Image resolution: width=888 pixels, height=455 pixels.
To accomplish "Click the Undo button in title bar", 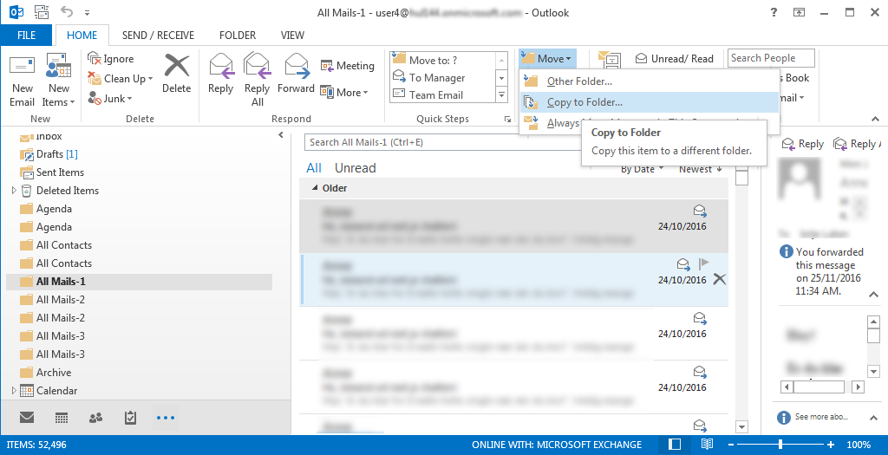I will click(67, 12).
